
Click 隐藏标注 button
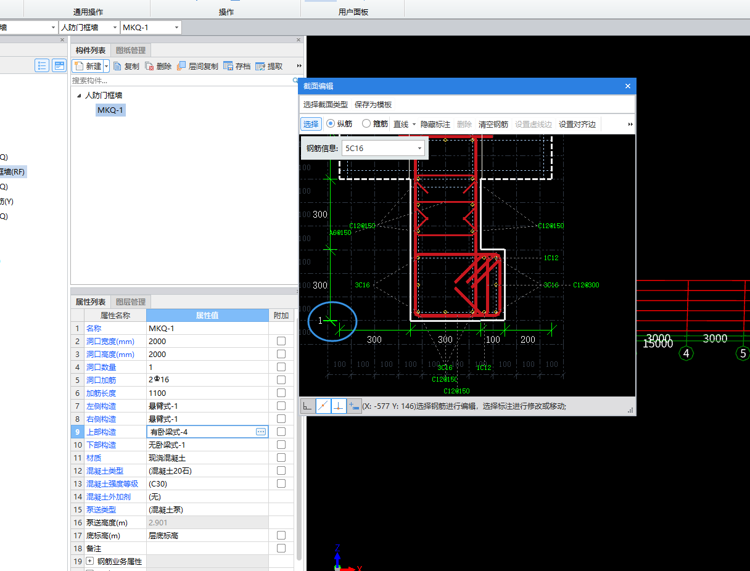[x=435, y=124]
